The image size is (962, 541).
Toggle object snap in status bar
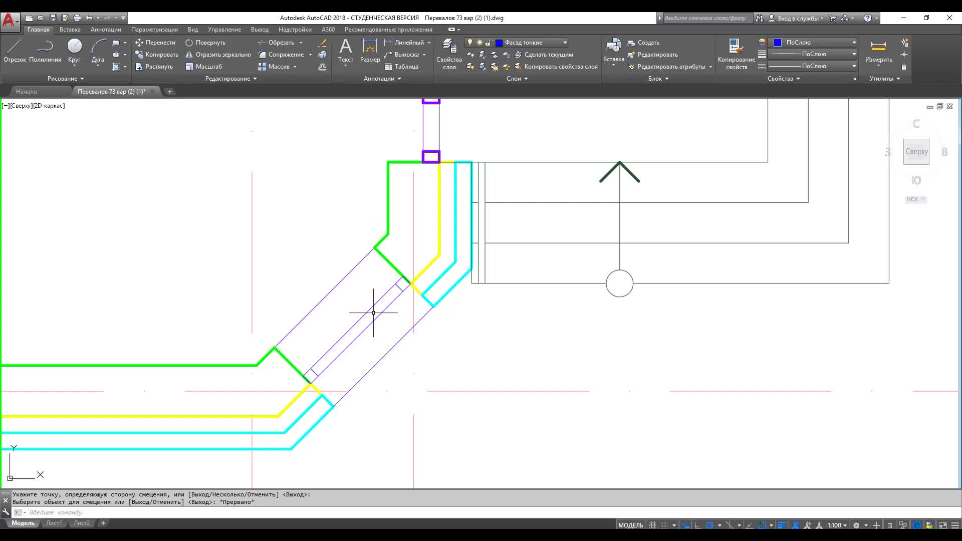click(x=762, y=525)
